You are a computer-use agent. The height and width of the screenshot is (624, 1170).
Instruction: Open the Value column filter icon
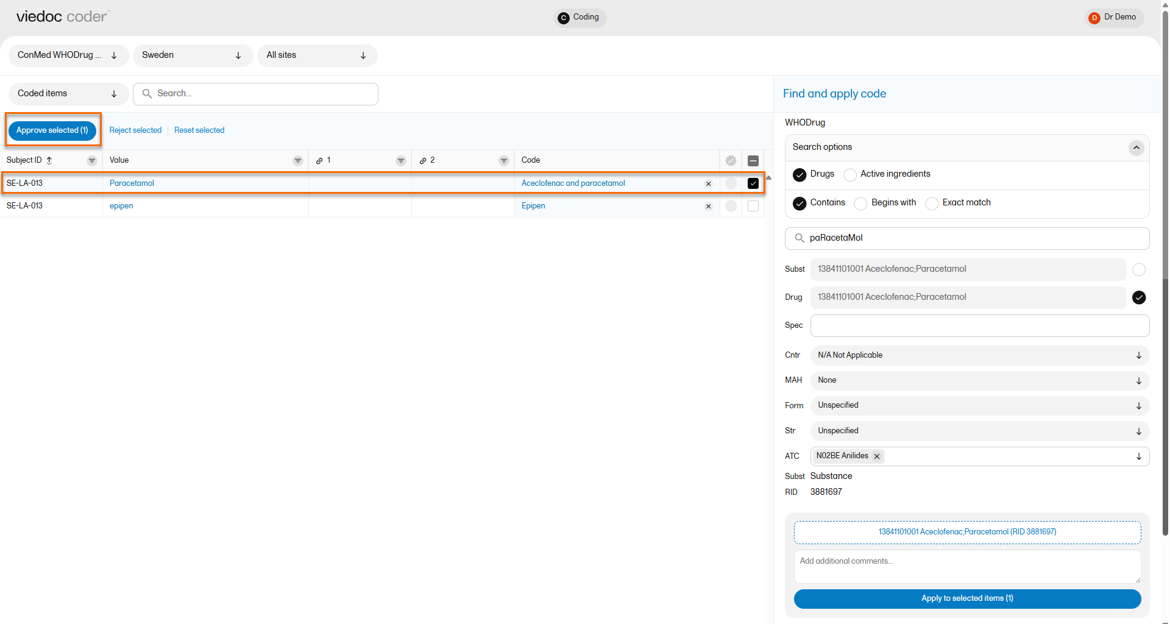click(x=298, y=161)
